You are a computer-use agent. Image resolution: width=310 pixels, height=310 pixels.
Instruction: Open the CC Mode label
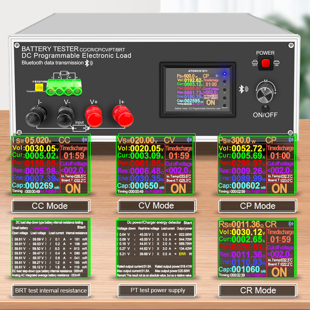pyautogui.click(x=50, y=206)
